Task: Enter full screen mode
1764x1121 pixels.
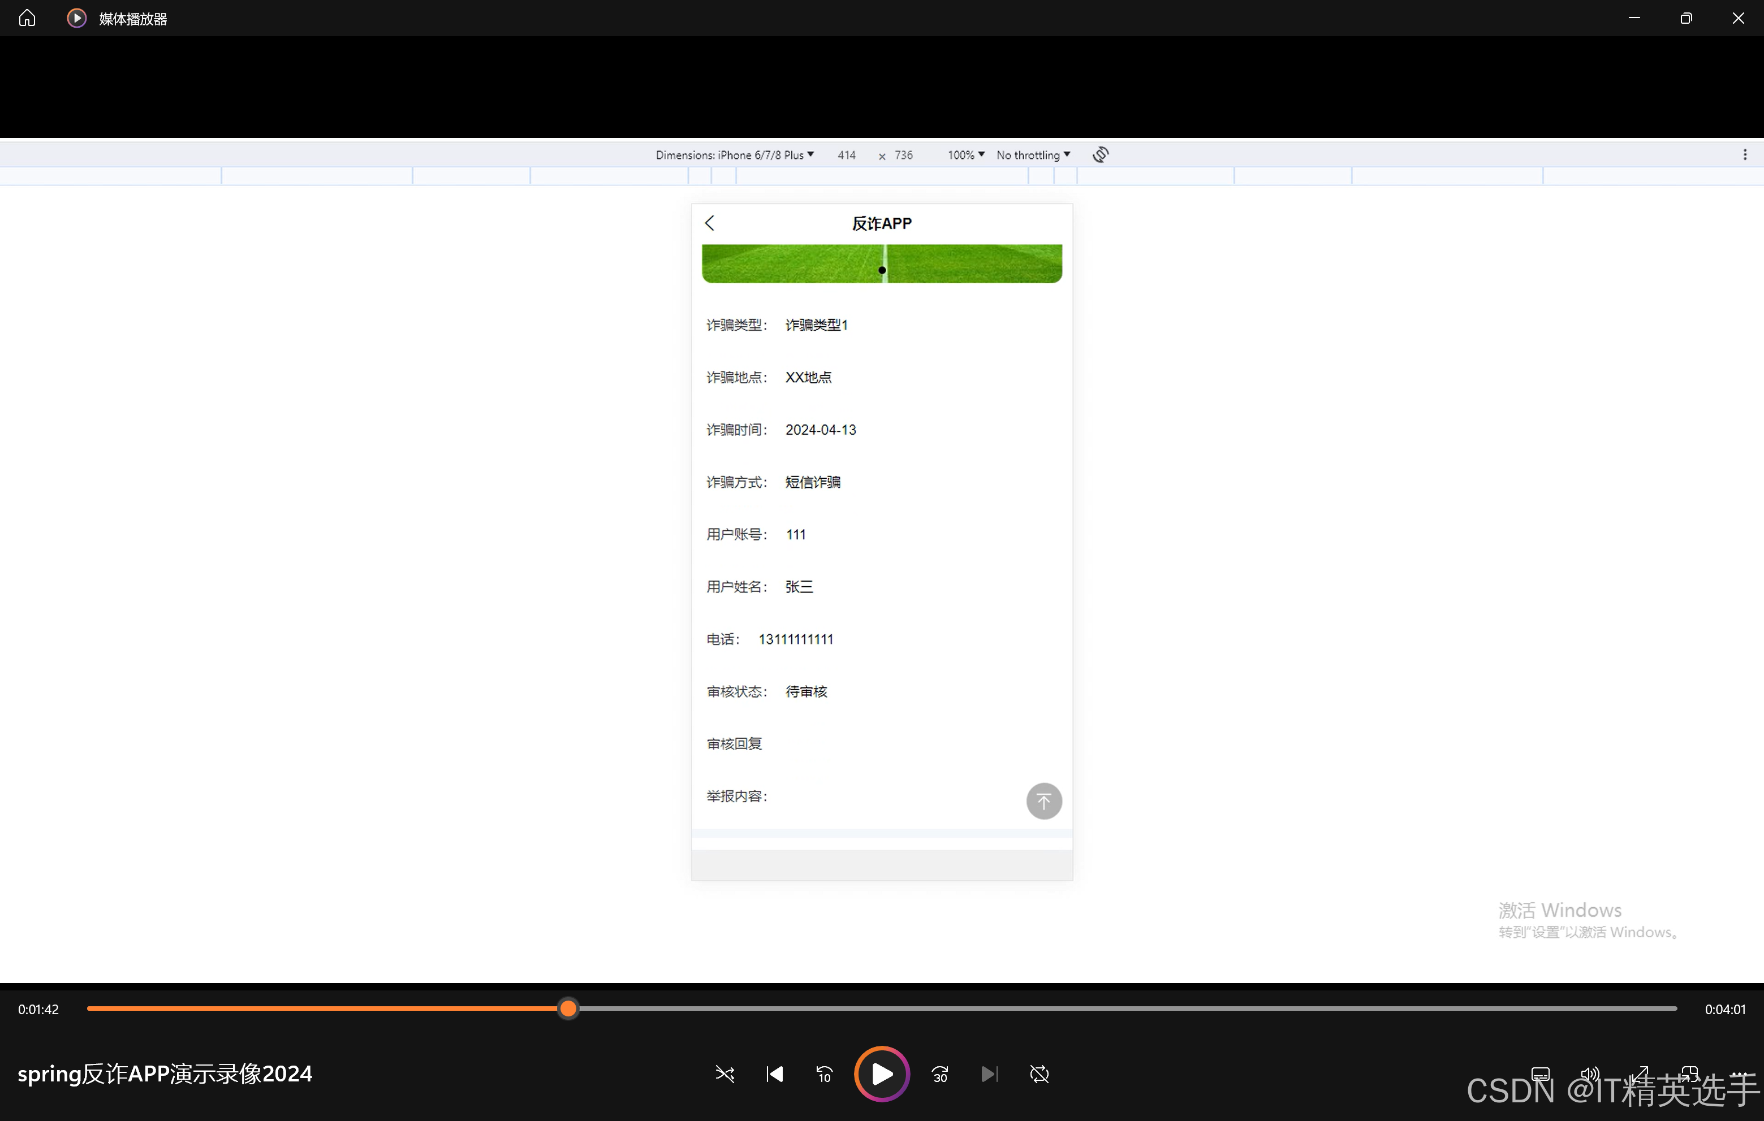Action: click(1640, 1074)
